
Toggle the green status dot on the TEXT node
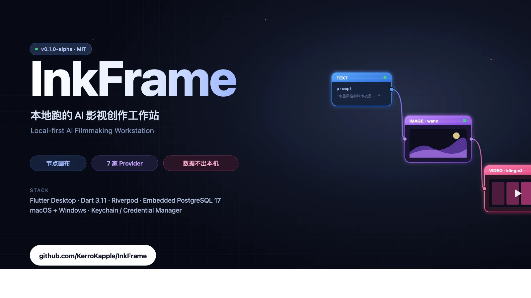point(385,77)
